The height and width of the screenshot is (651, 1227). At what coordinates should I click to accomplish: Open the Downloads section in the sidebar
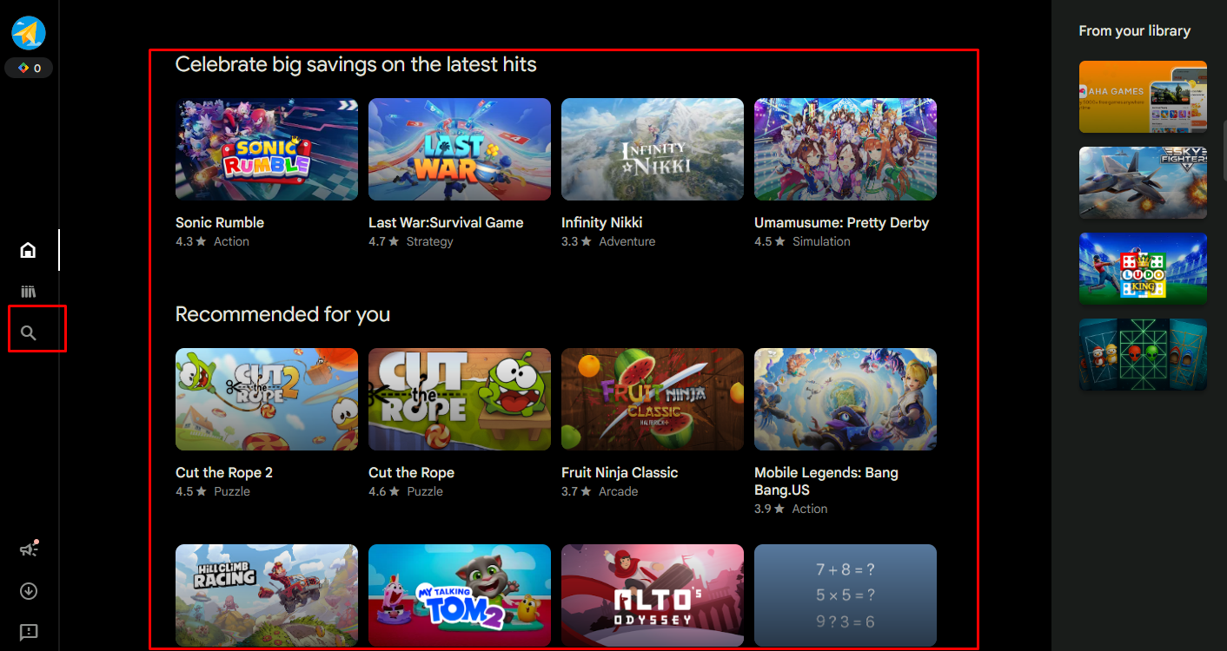[x=28, y=590]
